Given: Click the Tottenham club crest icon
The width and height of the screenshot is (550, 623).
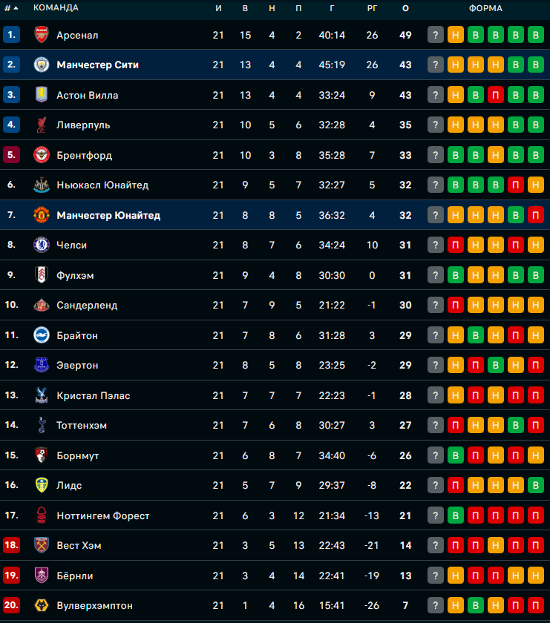Looking at the screenshot, I should 42,425.
